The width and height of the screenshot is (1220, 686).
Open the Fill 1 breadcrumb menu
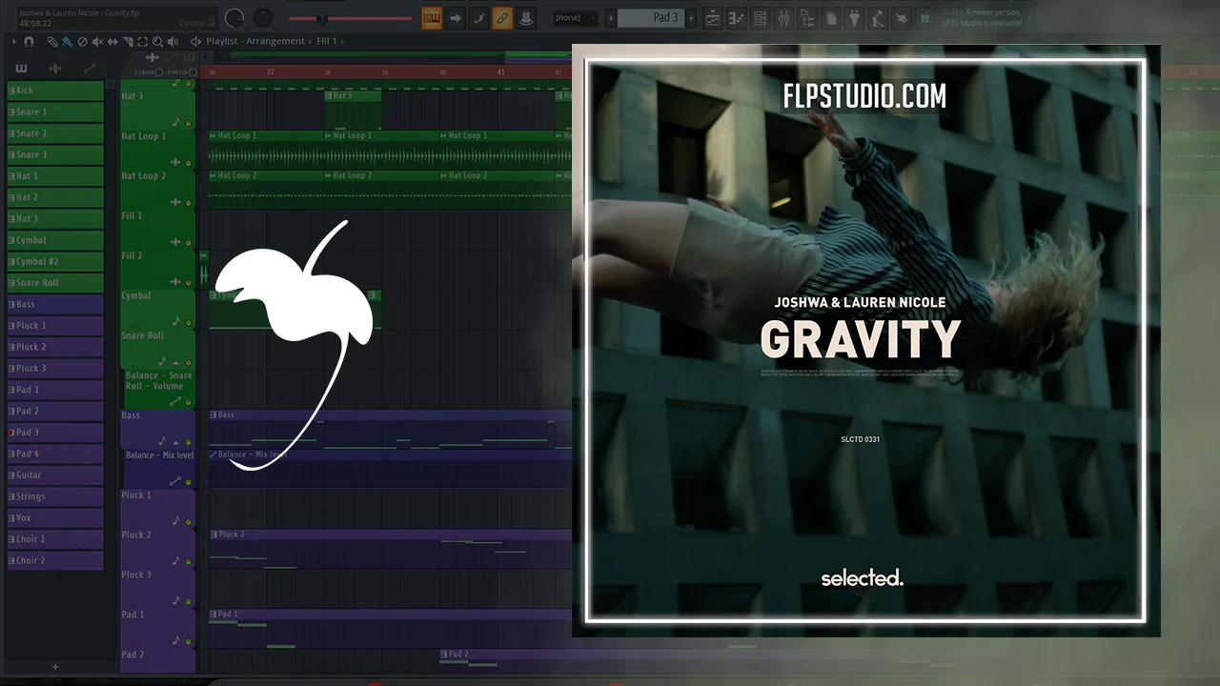(328, 42)
